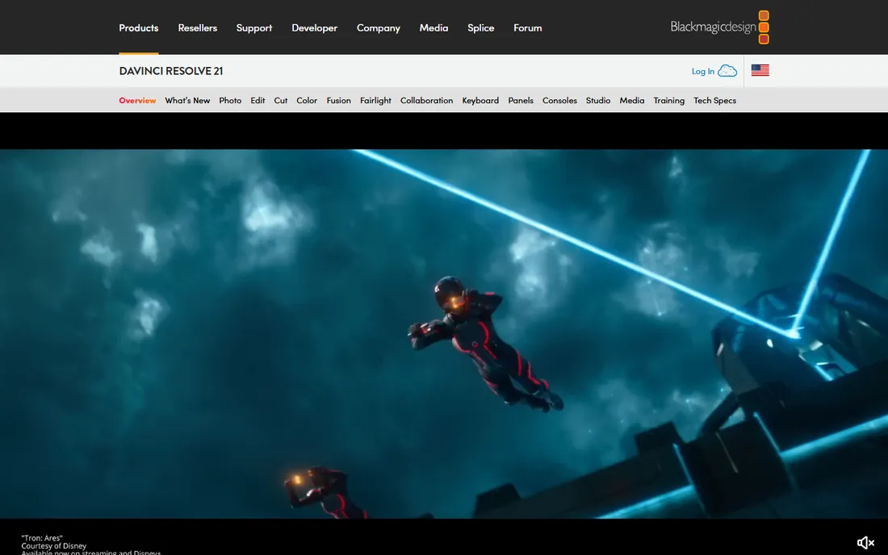Open Media in the product sub-navigation
The image size is (888, 555).
[x=632, y=100]
